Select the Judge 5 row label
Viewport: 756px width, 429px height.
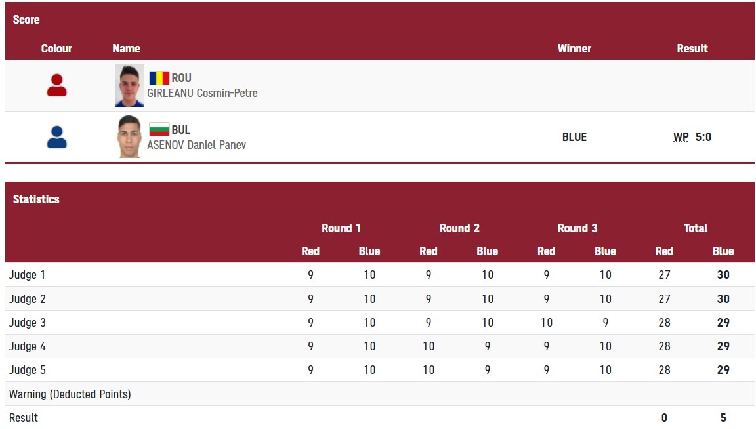click(x=27, y=370)
